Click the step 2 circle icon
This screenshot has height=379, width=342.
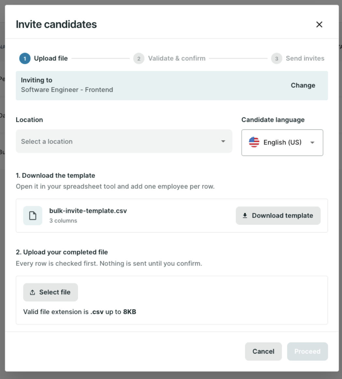[139, 58]
